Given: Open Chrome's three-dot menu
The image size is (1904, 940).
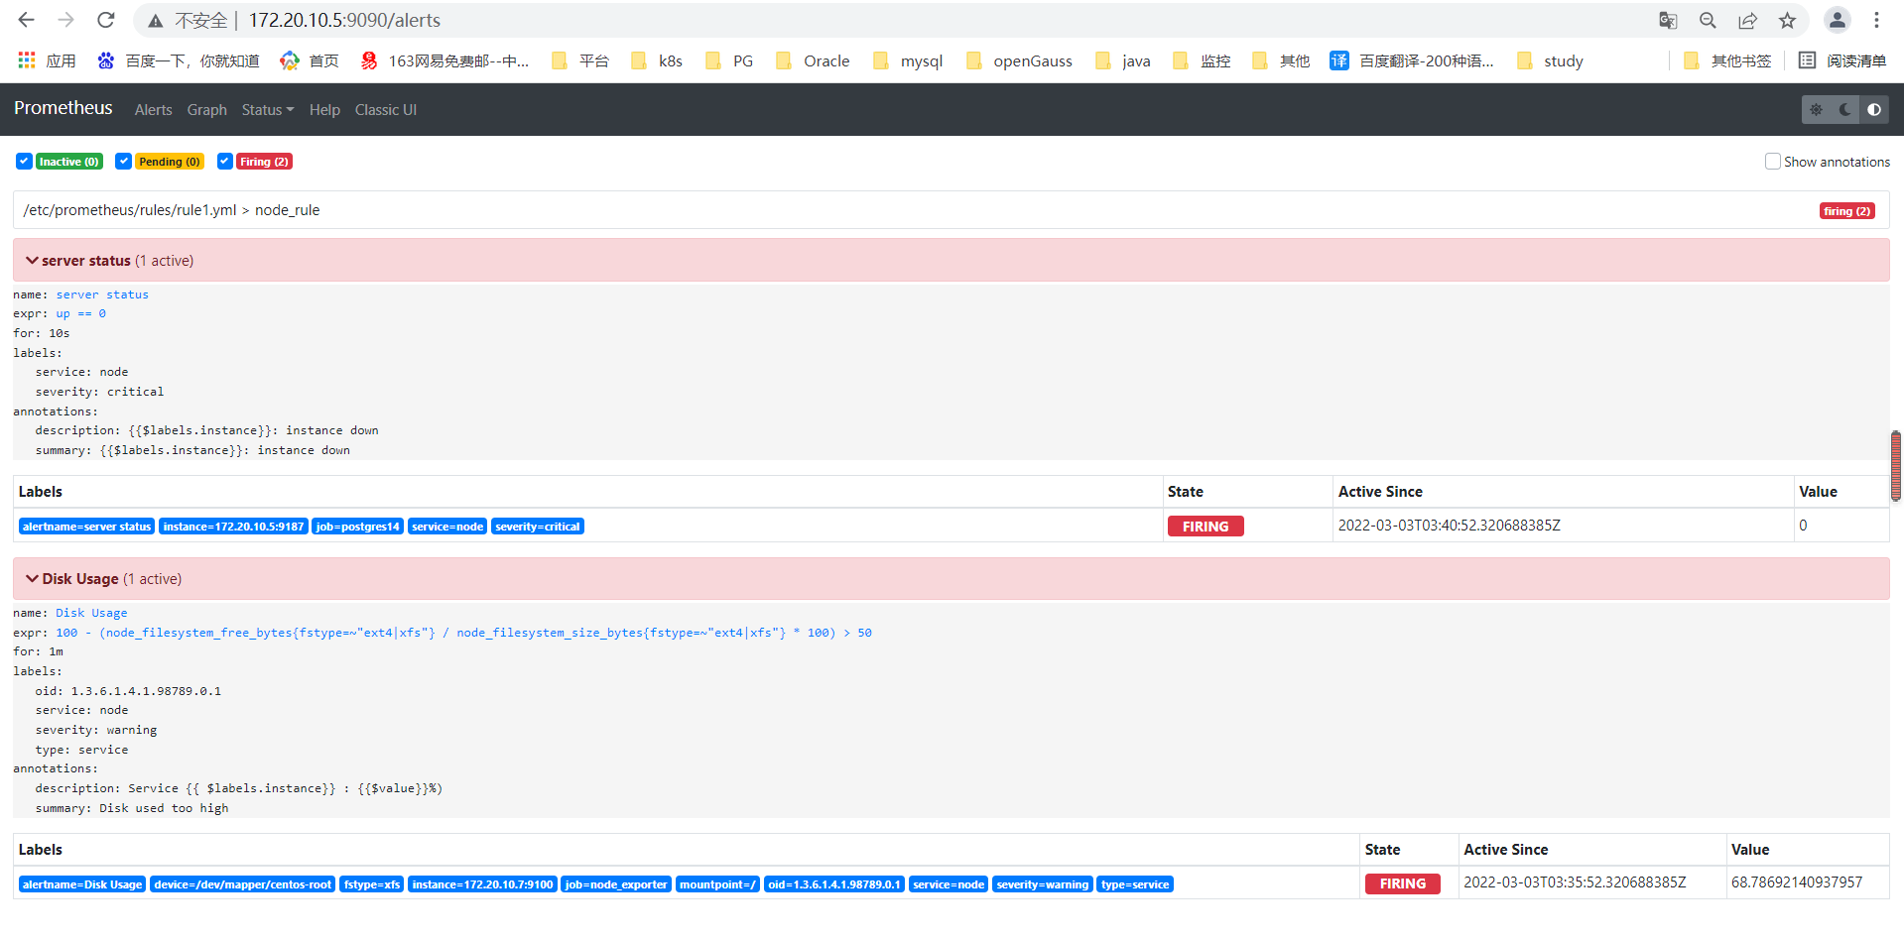Looking at the screenshot, I should click(x=1876, y=20).
